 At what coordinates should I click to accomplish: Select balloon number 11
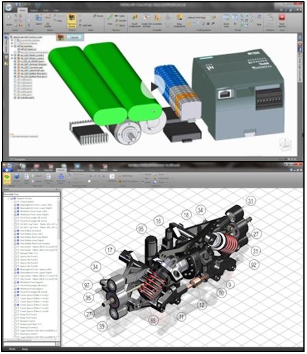pyautogui.click(x=181, y=317)
